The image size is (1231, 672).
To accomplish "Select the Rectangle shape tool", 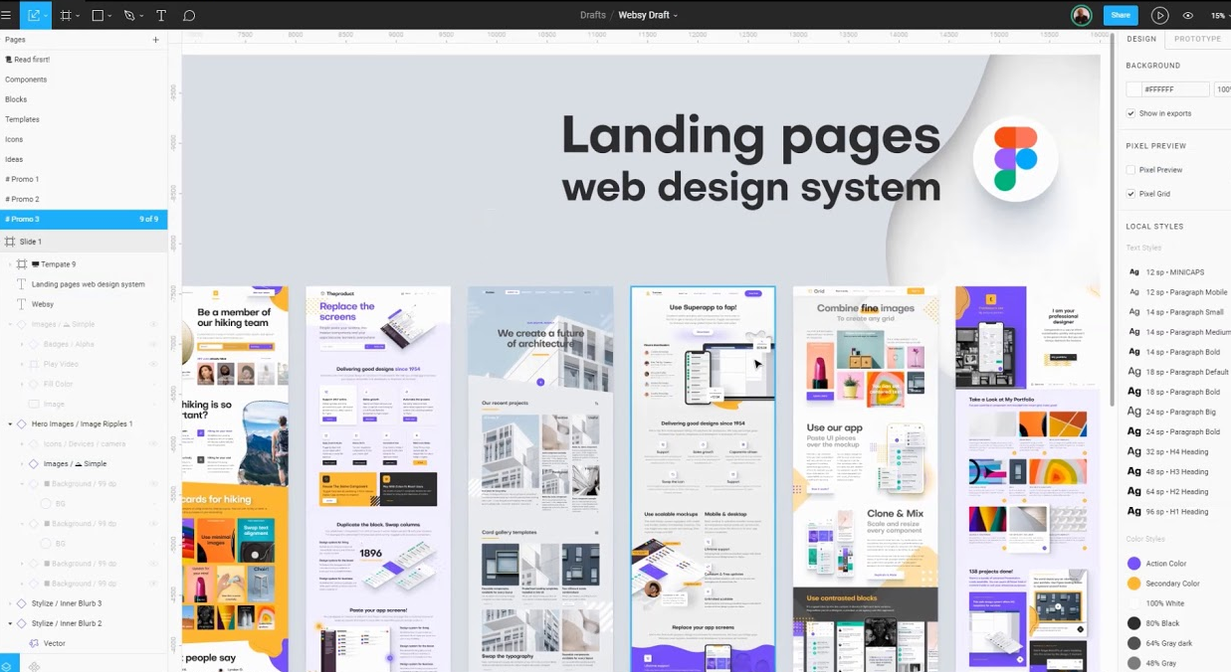I will 99,15.
